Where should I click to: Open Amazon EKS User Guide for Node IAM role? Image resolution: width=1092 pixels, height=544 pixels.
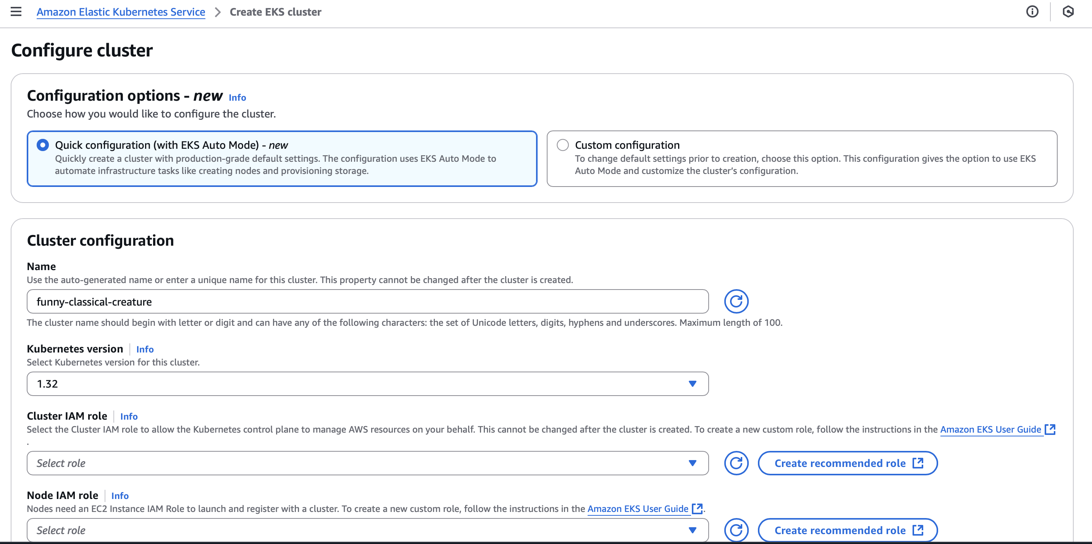[x=638, y=509]
